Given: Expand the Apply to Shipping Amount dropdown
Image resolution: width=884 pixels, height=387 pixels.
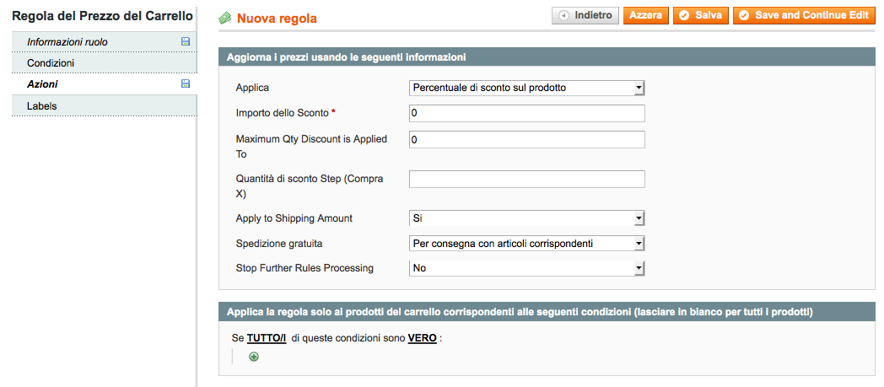Looking at the screenshot, I should point(526,218).
